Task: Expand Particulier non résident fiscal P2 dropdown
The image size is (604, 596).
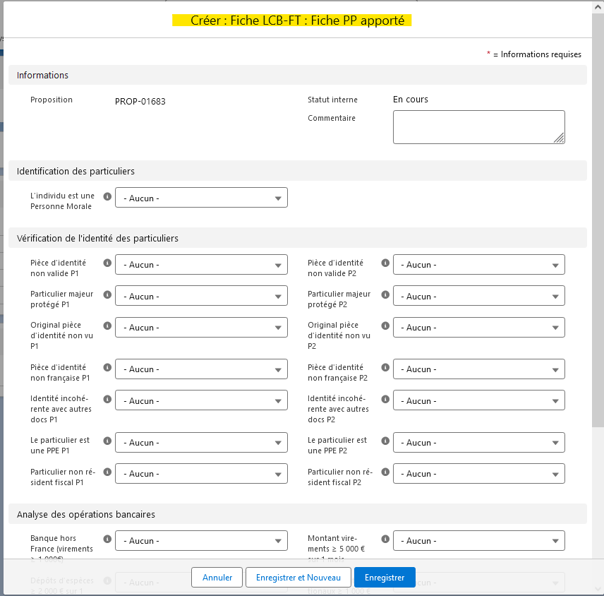Action: (478, 474)
